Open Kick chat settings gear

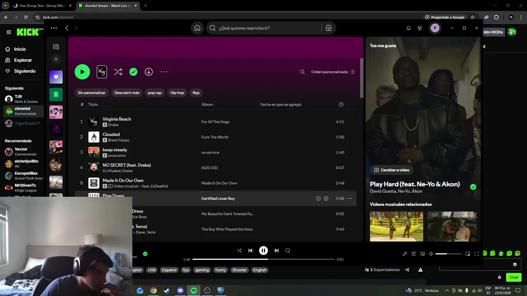pos(499,277)
